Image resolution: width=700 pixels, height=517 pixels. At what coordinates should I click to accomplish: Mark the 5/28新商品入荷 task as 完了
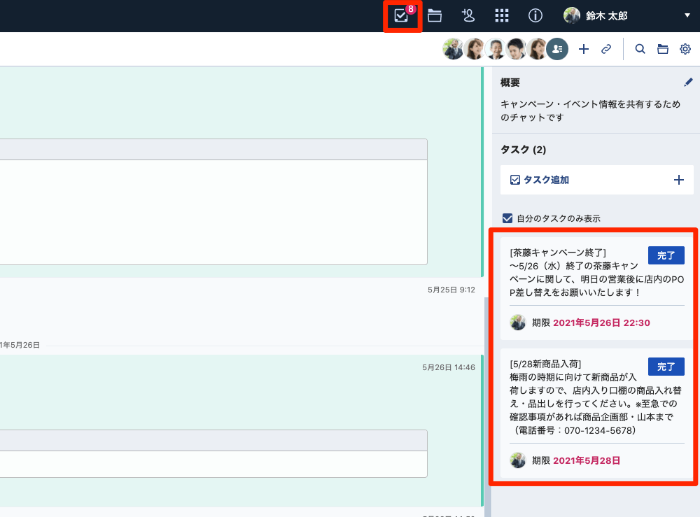(666, 367)
